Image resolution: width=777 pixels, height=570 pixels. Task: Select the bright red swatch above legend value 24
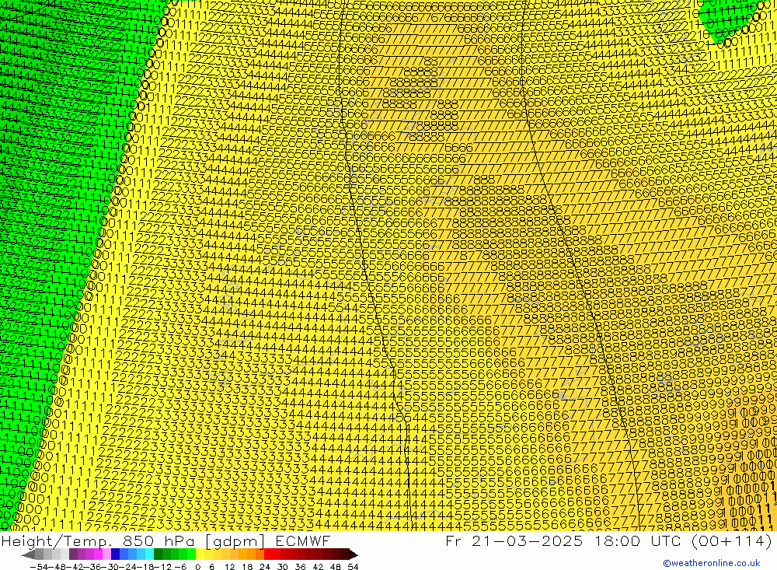(x=267, y=554)
